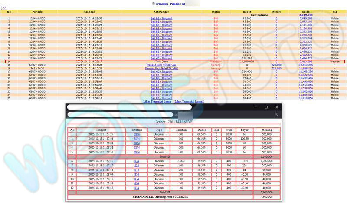
Task: Click the Saldo column header
Action: click(x=306, y=11)
